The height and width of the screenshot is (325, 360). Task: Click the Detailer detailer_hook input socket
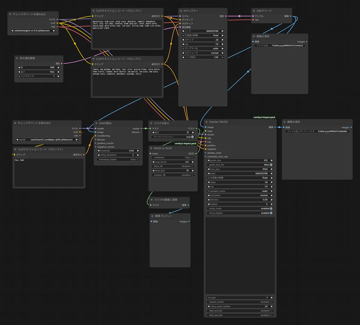205,153
